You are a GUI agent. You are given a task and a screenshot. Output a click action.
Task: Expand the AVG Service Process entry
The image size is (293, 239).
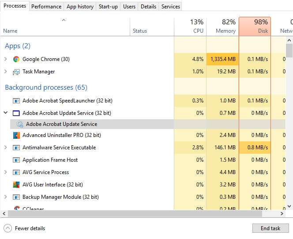pos(6,172)
